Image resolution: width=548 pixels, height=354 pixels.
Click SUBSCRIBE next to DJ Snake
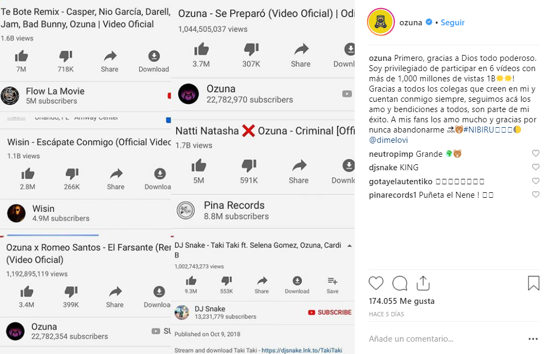(330, 313)
